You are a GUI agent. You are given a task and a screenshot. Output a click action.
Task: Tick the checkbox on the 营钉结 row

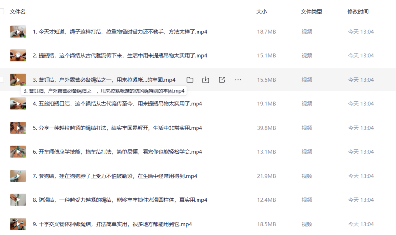click(2, 80)
